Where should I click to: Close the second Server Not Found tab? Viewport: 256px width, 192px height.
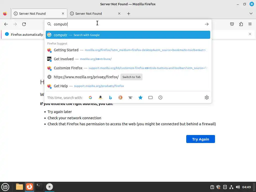(x=119, y=13)
